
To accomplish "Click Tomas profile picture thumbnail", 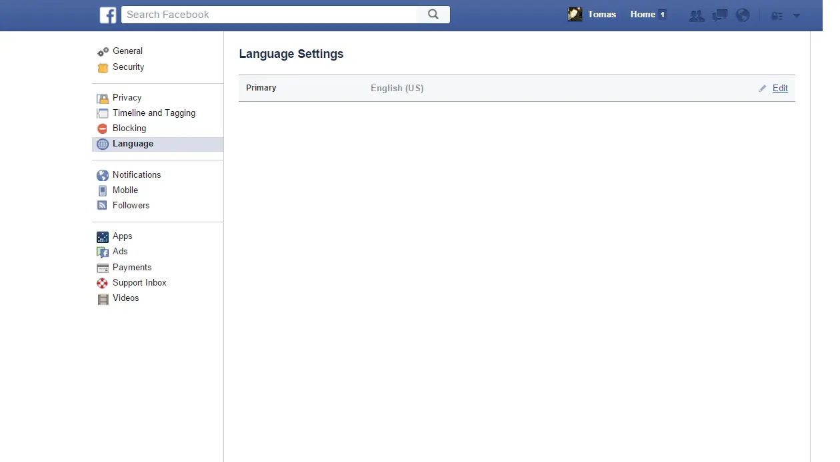I will 575,14.
